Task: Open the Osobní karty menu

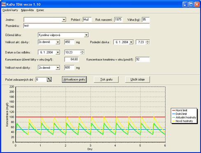Action: click(x=10, y=10)
